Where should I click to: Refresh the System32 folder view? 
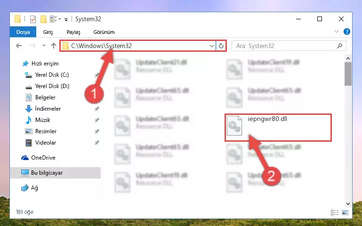[x=221, y=46]
